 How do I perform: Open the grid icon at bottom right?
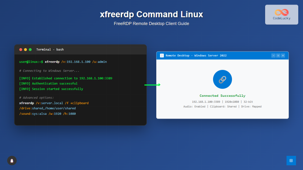click(291, 161)
